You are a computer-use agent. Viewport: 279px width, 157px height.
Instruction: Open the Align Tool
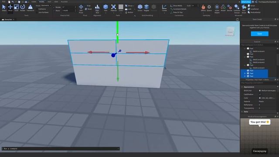pos(97,9)
